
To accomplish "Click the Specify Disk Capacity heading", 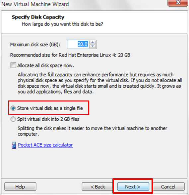I will tap(38, 17).
